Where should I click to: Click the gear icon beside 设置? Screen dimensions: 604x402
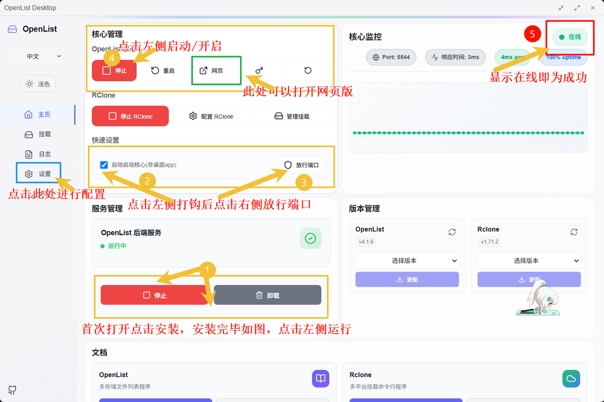pyautogui.click(x=29, y=174)
